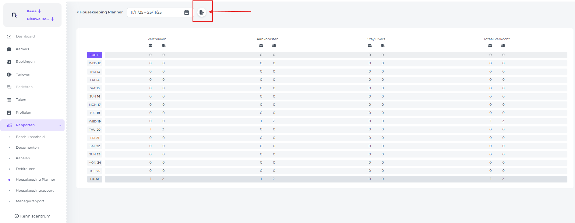The image size is (575, 223).
Task: Open the Kenniscentrum help link
Action: coord(33,216)
